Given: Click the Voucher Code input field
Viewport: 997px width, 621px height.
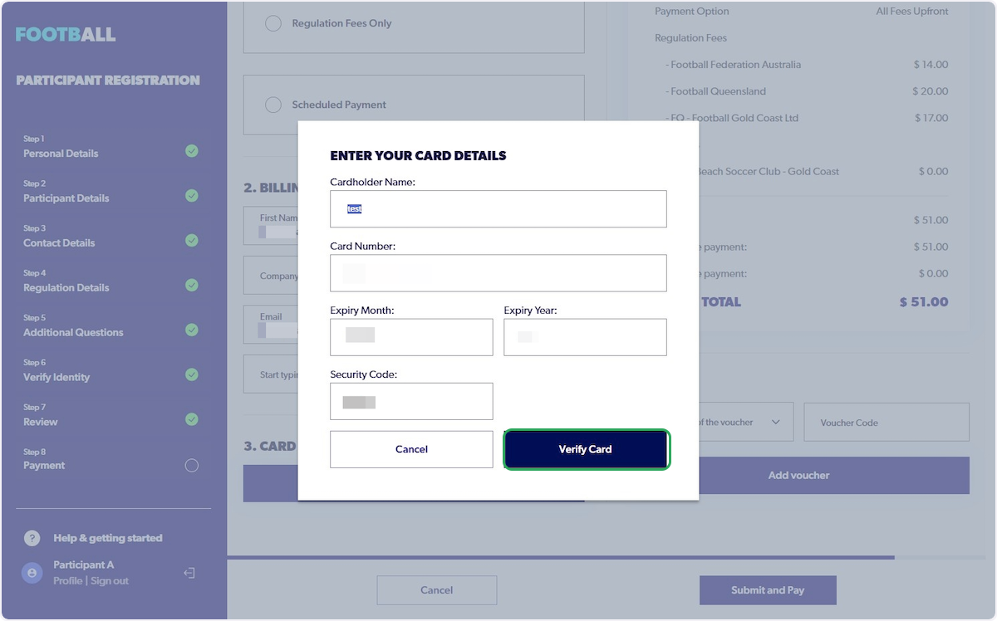Looking at the screenshot, I should click(886, 422).
